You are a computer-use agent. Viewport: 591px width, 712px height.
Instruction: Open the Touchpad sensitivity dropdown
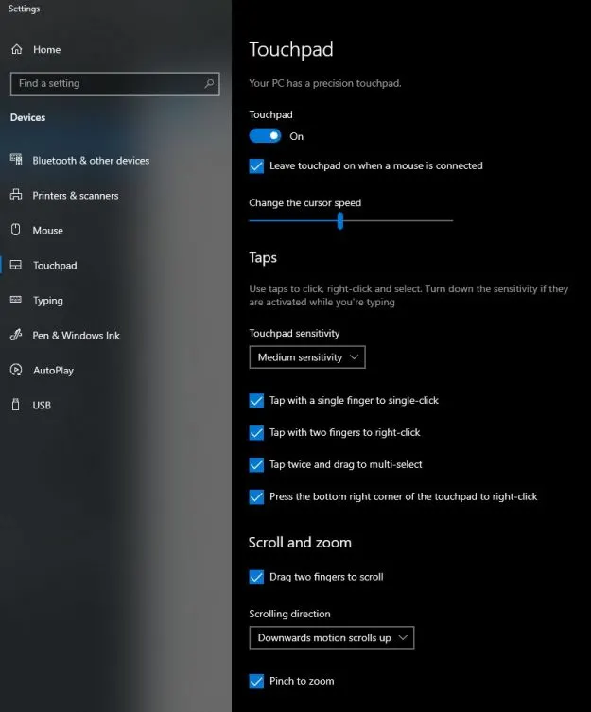click(x=307, y=357)
